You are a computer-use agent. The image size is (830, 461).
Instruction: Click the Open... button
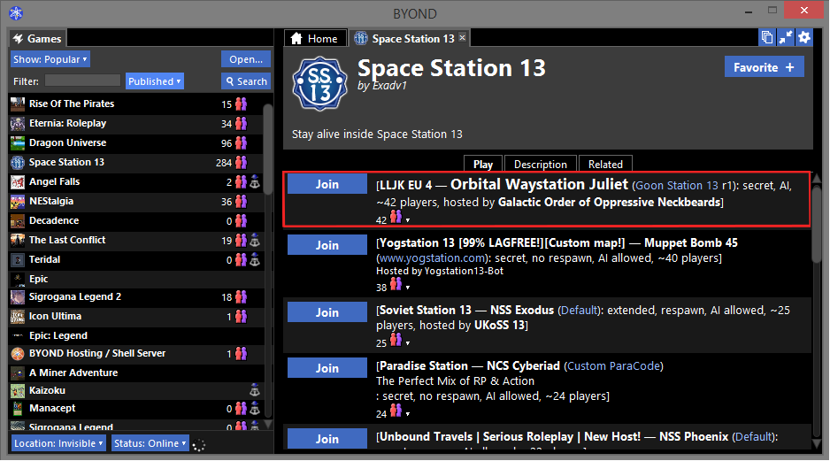pos(246,59)
